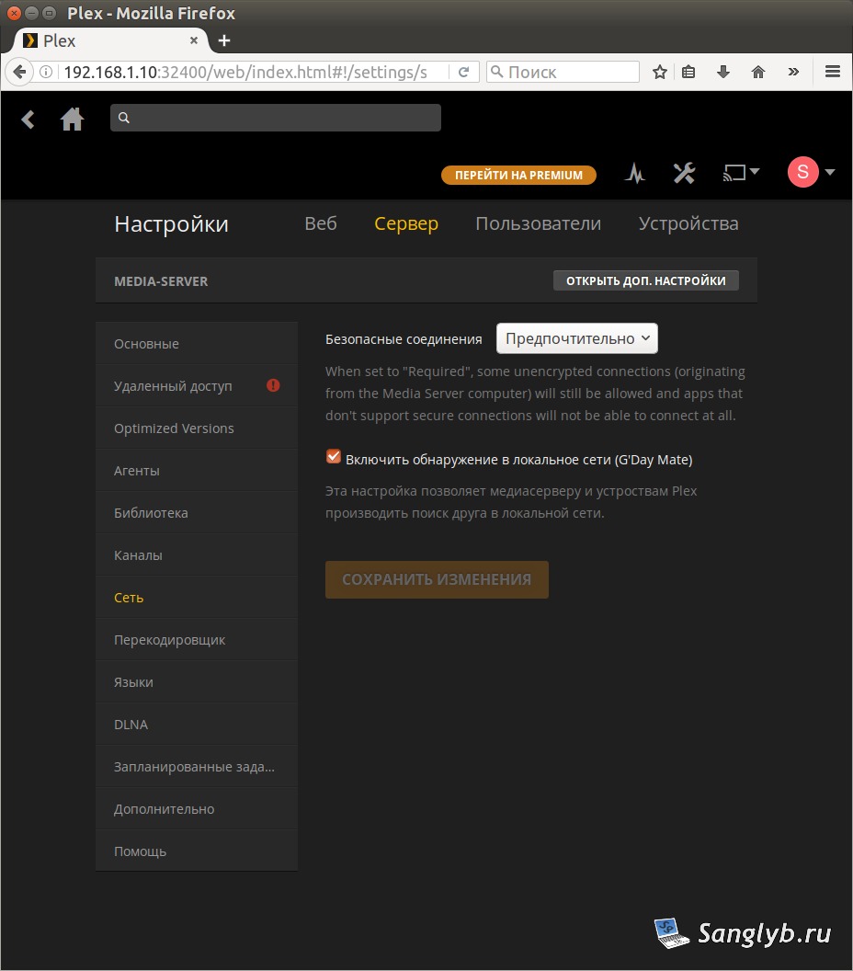Reload the page in Firefox
The width and height of the screenshot is (853, 971).
point(463,72)
